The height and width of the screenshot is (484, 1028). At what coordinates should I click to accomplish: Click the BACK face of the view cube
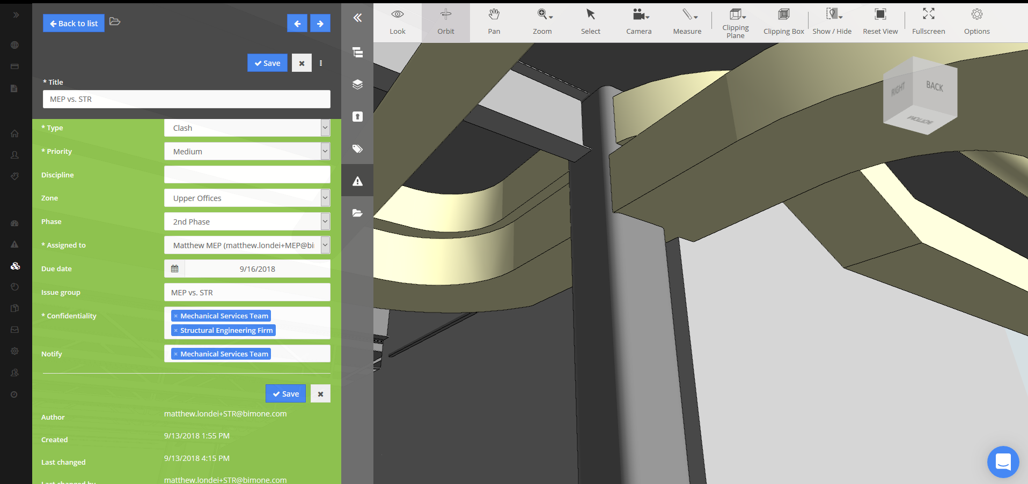tap(935, 86)
